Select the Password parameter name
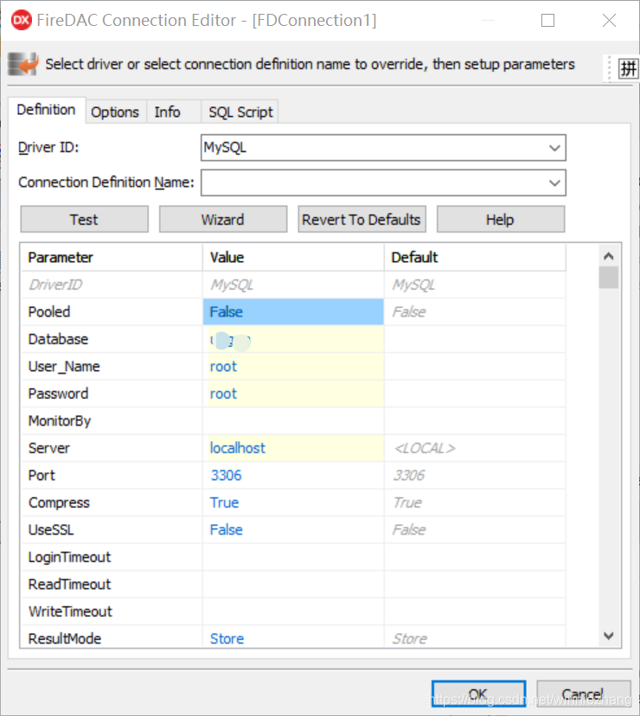 tap(58, 393)
